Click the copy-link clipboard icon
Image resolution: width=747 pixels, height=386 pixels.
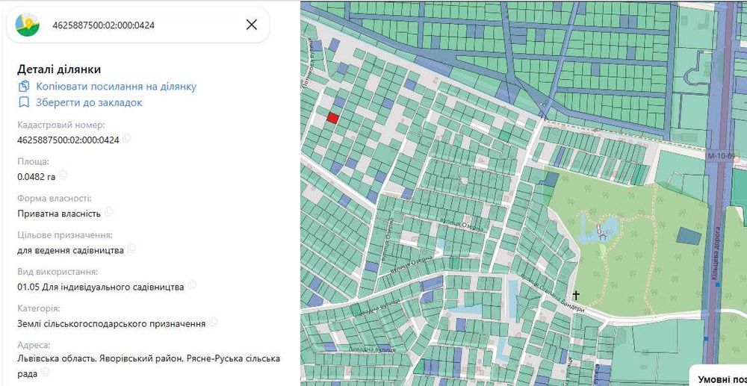click(24, 87)
